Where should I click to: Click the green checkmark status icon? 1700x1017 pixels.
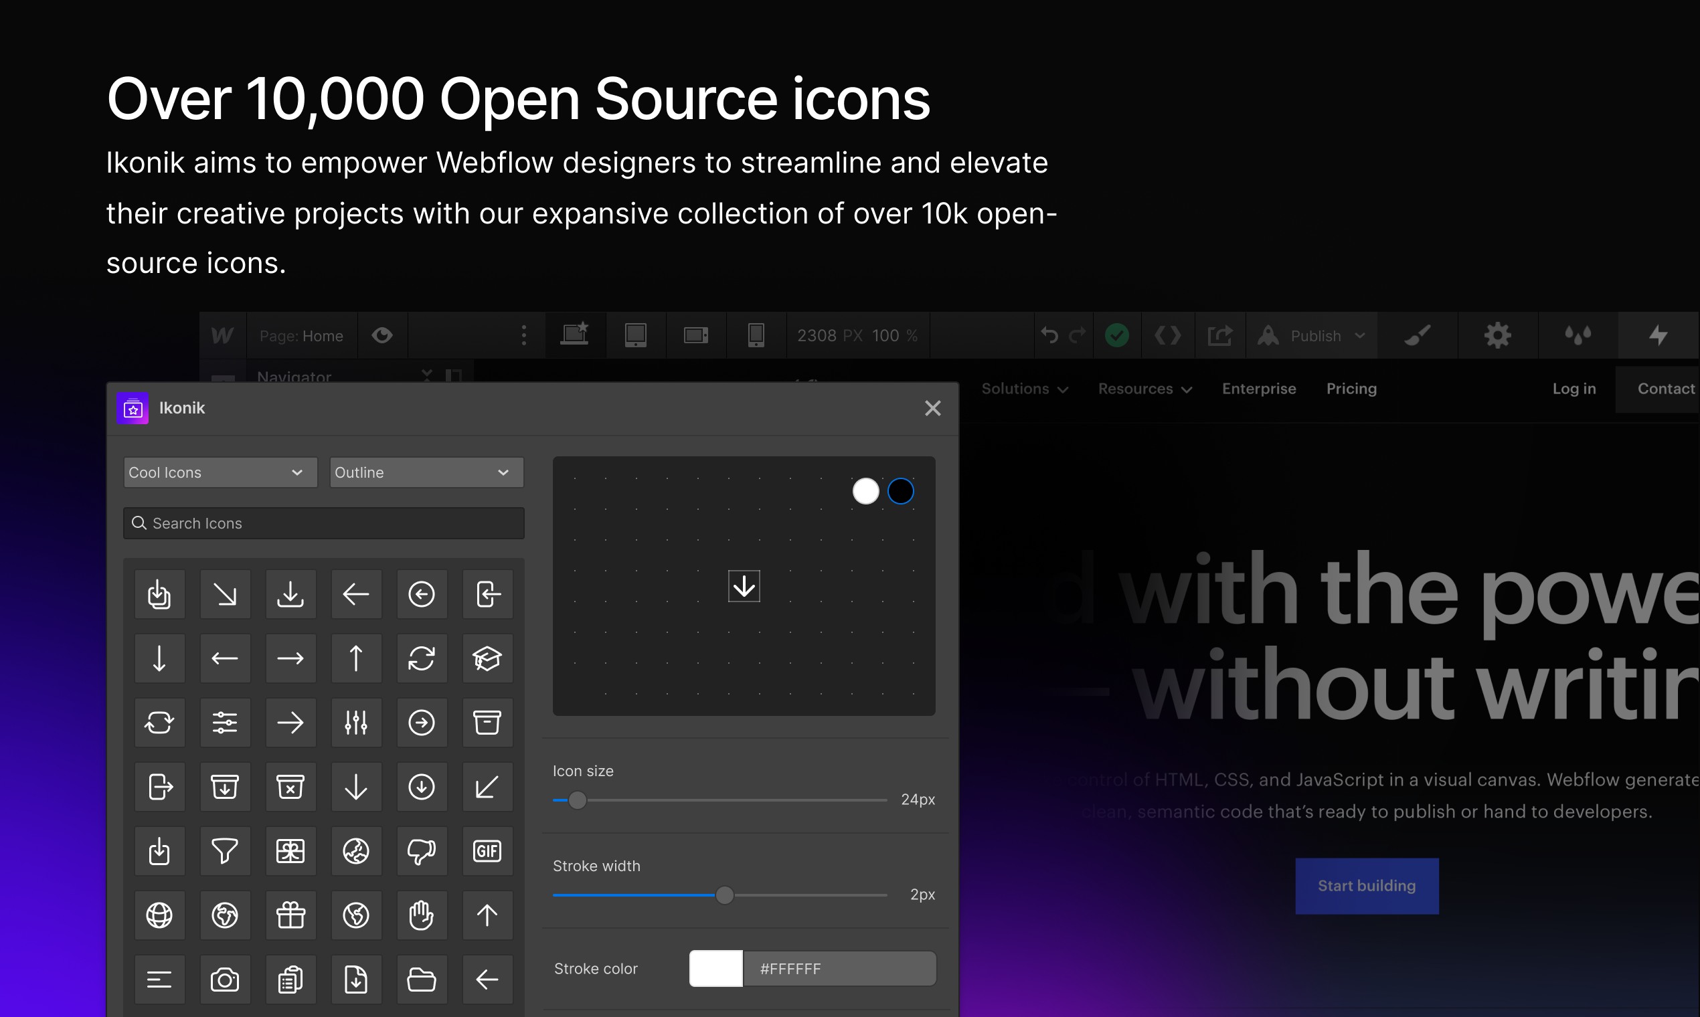click(x=1116, y=335)
